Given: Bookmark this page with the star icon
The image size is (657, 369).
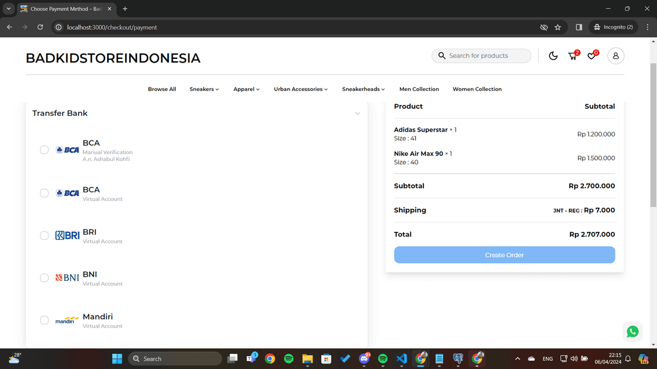Looking at the screenshot, I should [x=558, y=27].
